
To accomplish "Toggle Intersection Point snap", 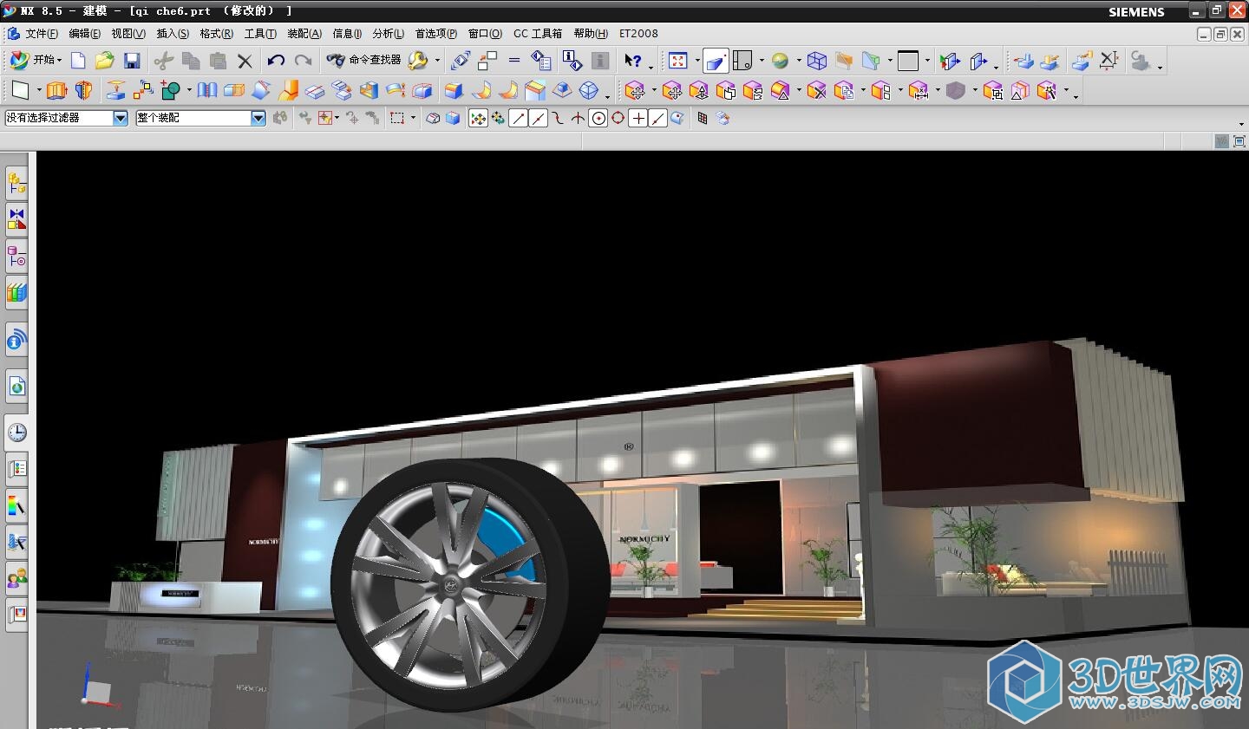I will click(578, 118).
